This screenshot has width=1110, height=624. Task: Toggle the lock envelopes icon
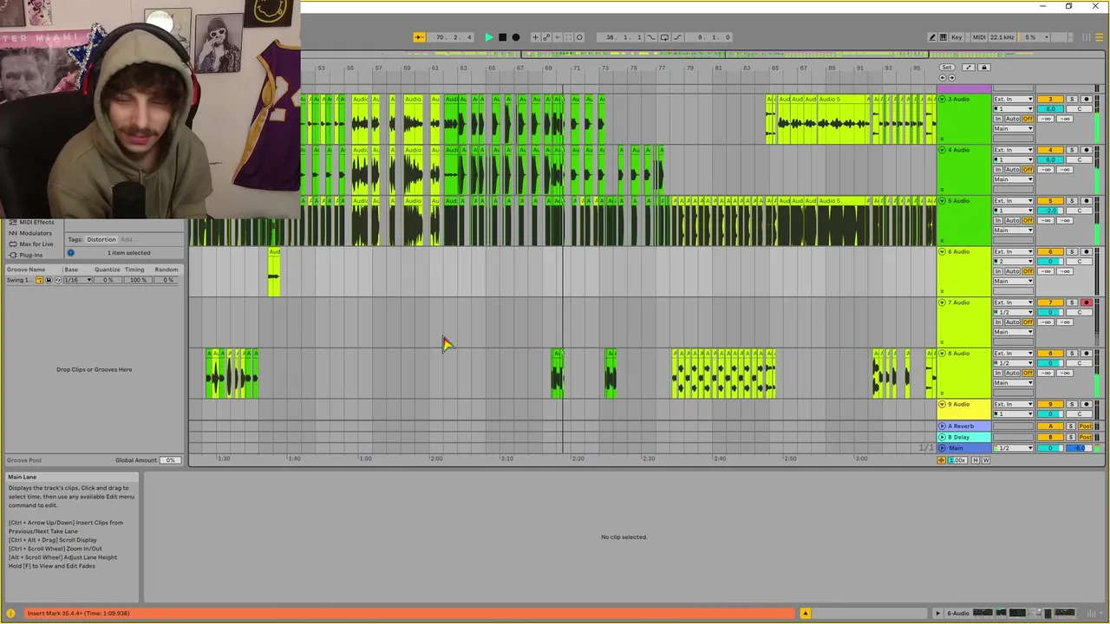(x=983, y=67)
